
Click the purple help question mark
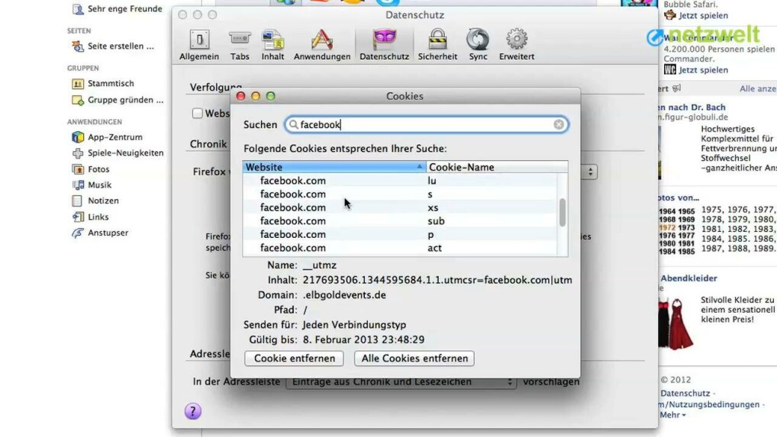[193, 411]
